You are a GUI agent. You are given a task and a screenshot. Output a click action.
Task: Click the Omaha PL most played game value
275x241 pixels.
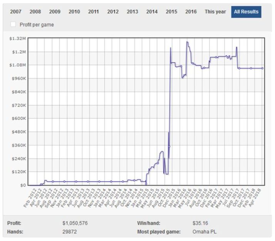point(203,232)
